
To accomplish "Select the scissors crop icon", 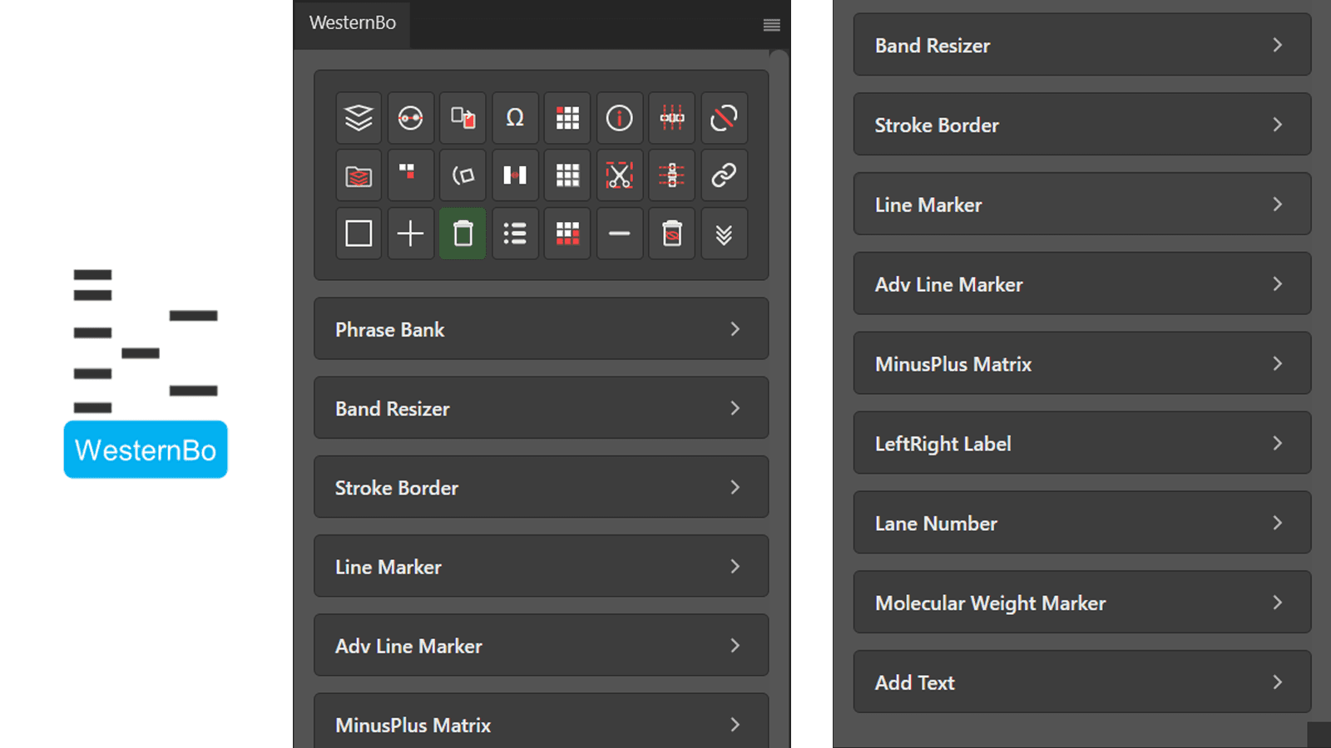I will pos(619,175).
